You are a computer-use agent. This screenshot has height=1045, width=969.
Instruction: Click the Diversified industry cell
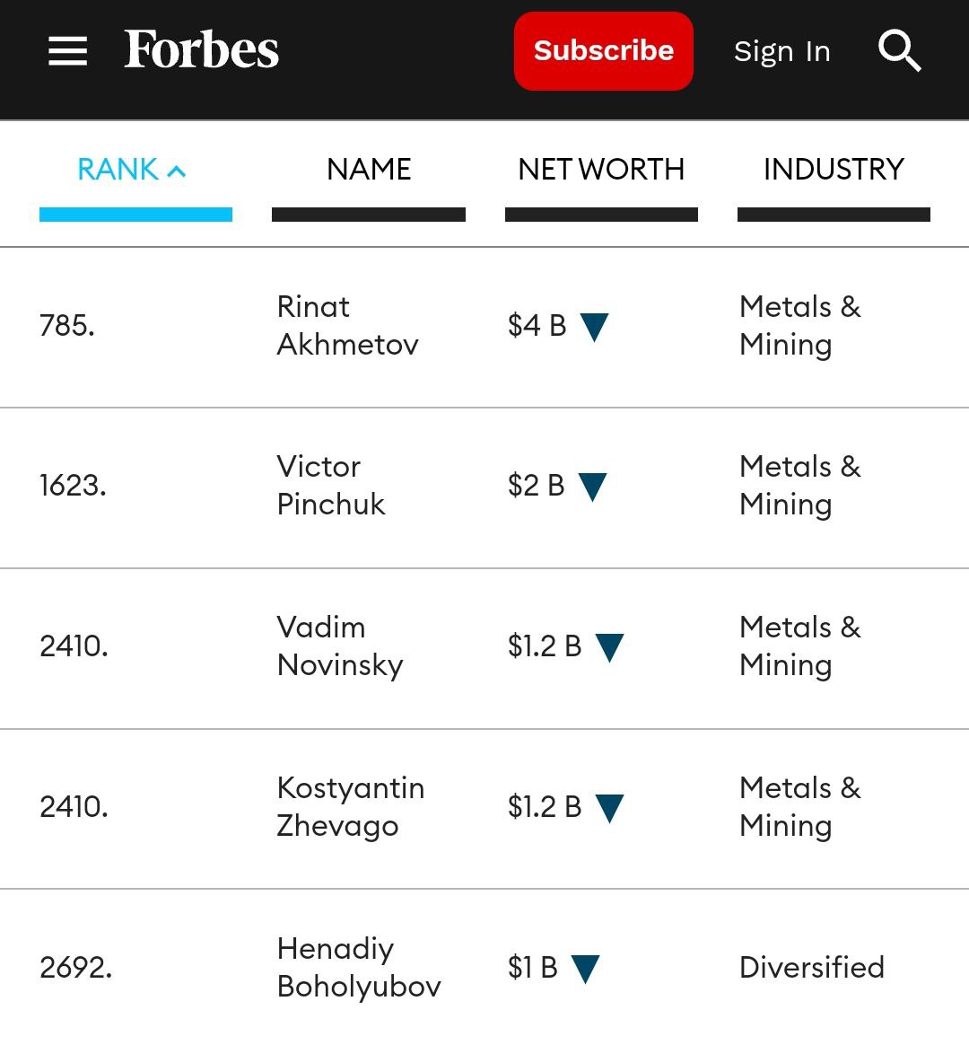pyautogui.click(x=811, y=968)
